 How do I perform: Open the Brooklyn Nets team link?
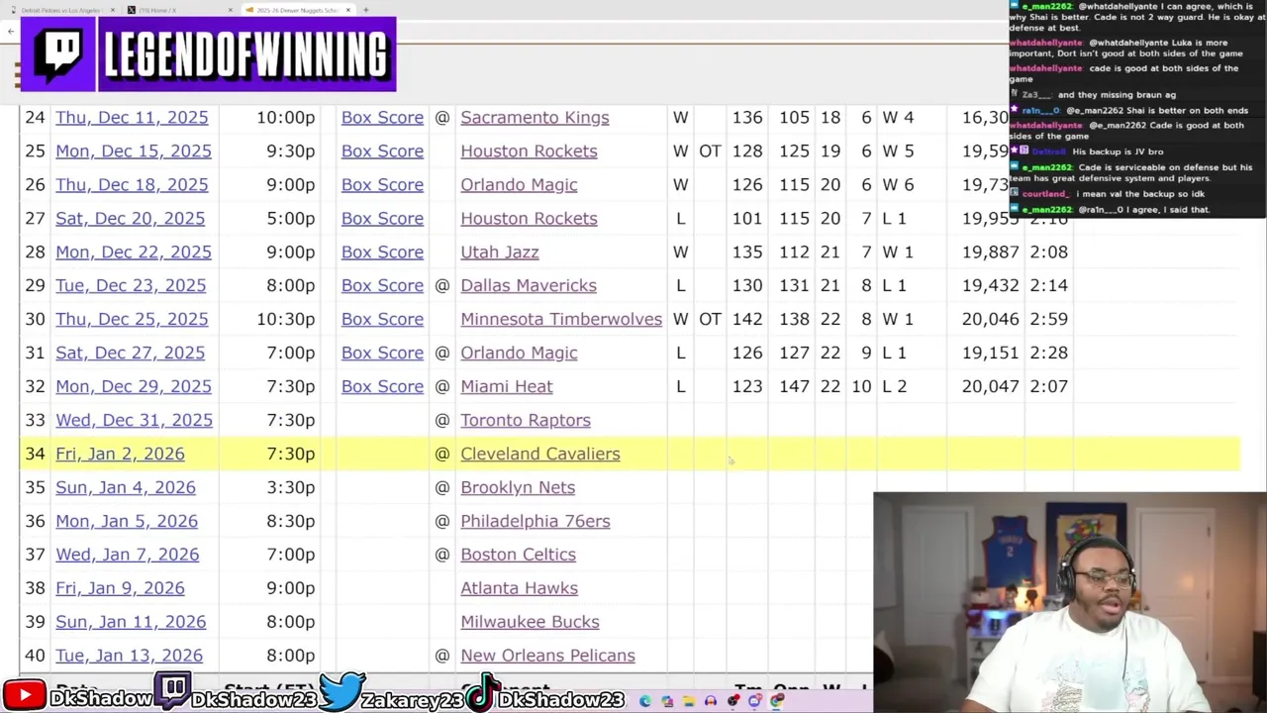(x=518, y=488)
